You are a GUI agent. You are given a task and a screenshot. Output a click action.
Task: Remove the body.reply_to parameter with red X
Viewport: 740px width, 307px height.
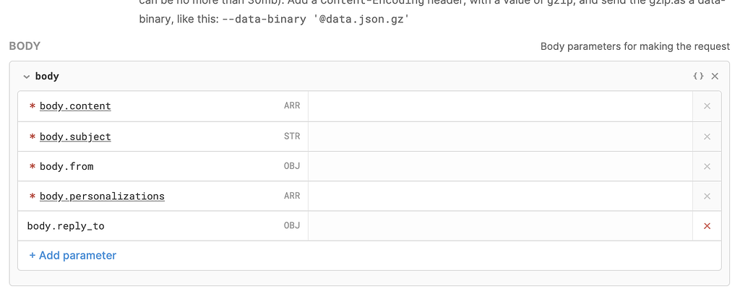click(707, 226)
